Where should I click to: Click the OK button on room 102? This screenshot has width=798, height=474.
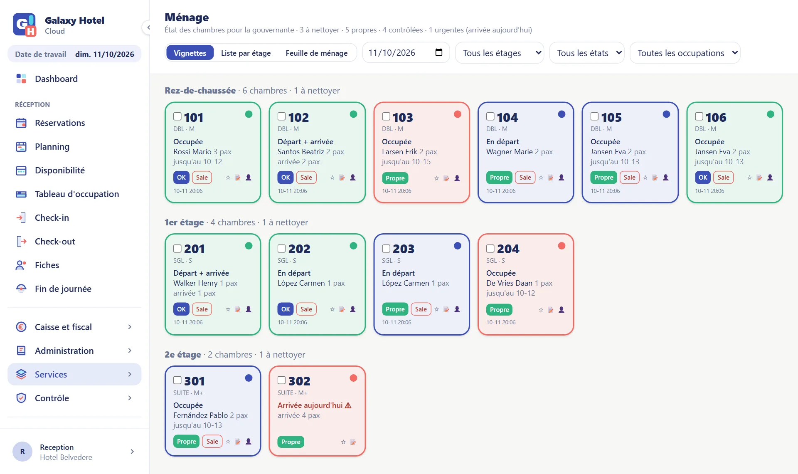click(286, 178)
